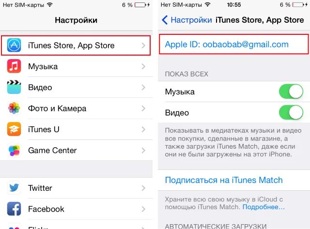The width and height of the screenshot is (310, 229).
Task: Tap the Facebook logo icon
Action: [14, 209]
